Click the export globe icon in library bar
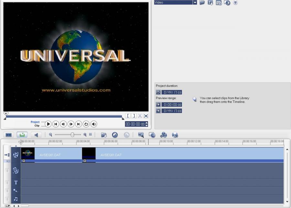Image resolution: width=291 pixels, height=208 pixels. [227, 3]
